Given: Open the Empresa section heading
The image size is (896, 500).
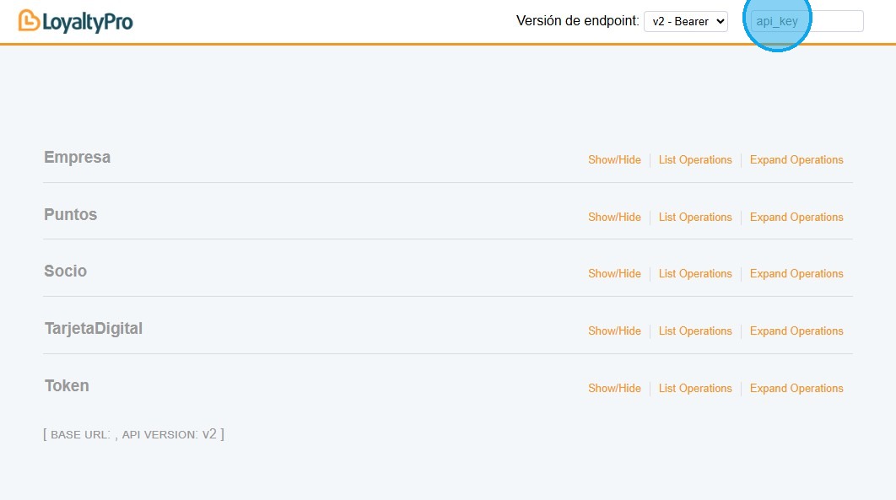Looking at the screenshot, I should click(77, 158).
